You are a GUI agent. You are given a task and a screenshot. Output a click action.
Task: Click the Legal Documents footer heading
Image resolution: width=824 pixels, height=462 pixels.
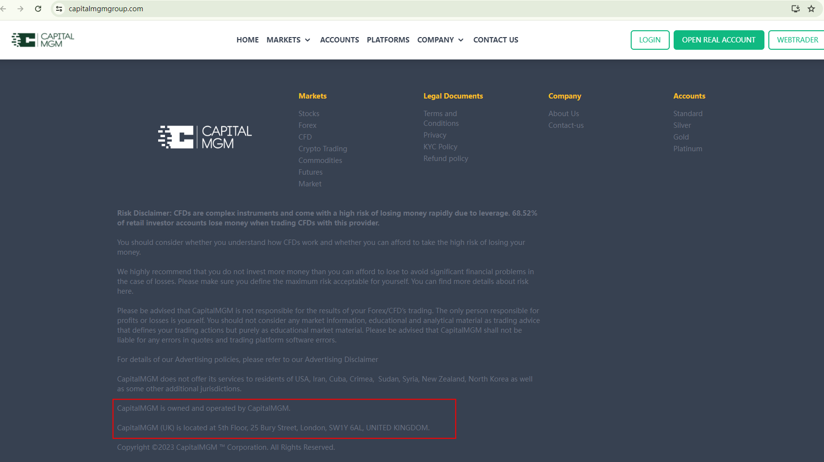pyautogui.click(x=453, y=96)
